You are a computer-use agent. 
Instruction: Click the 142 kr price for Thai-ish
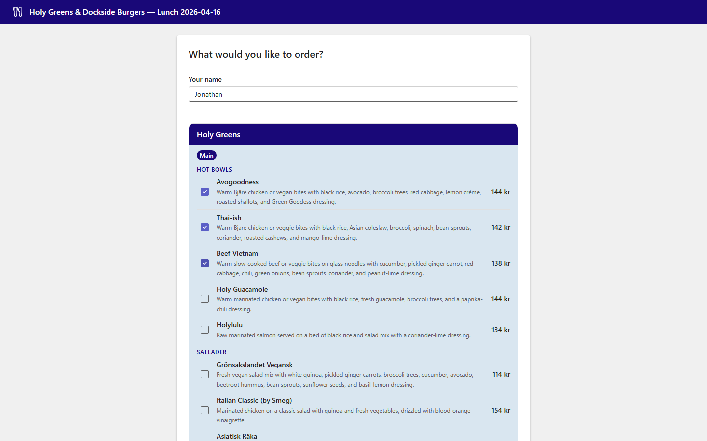pos(501,227)
